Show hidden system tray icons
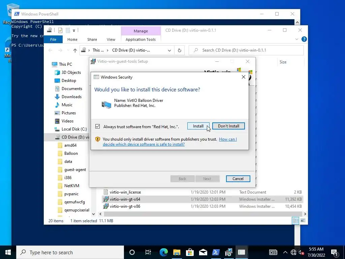 click(285, 252)
